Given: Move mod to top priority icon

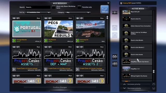Looking at the screenshot, I should (x=154, y=84).
